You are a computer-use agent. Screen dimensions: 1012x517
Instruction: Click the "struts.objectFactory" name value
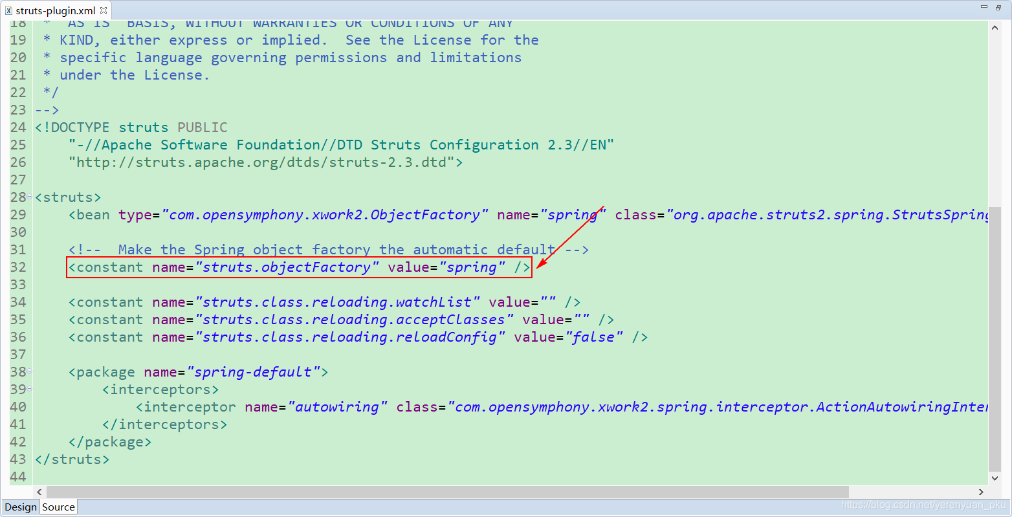tap(287, 267)
